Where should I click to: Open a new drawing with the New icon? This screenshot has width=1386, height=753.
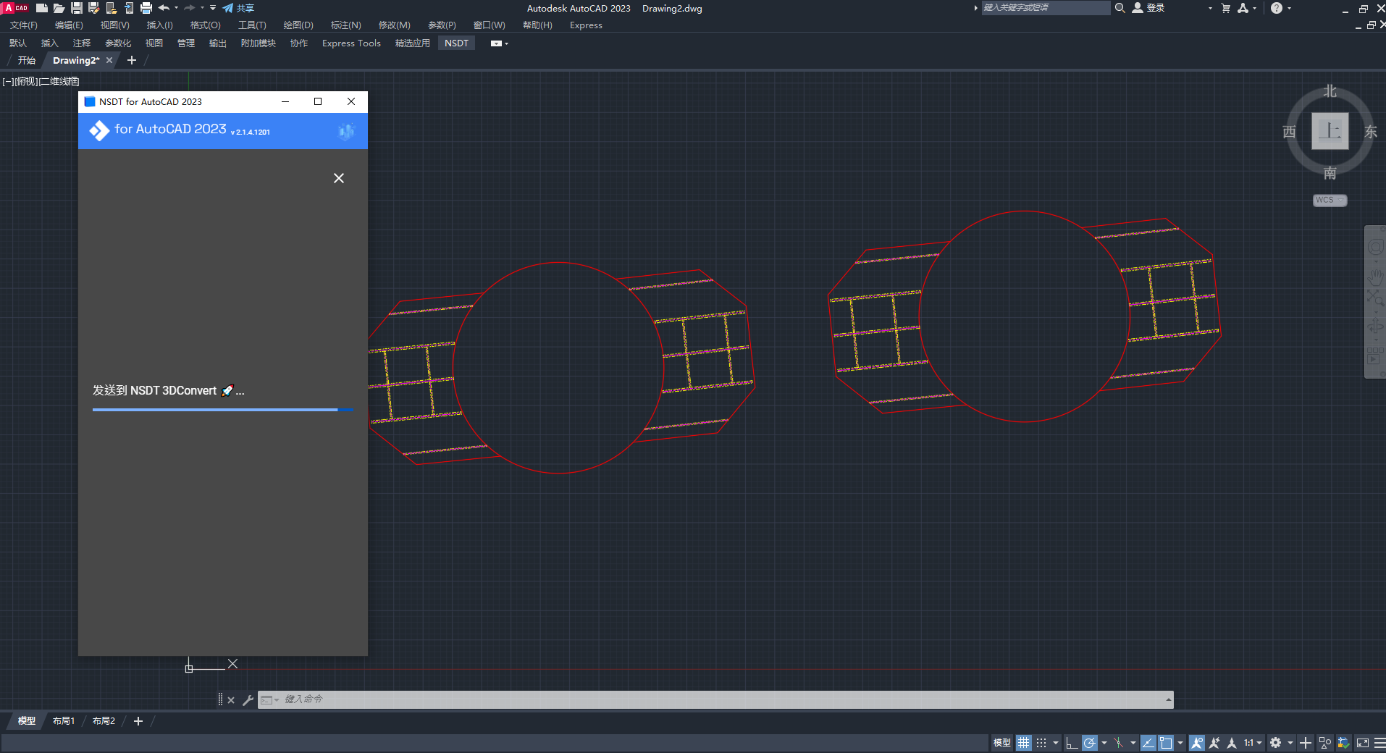[x=41, y=8]
